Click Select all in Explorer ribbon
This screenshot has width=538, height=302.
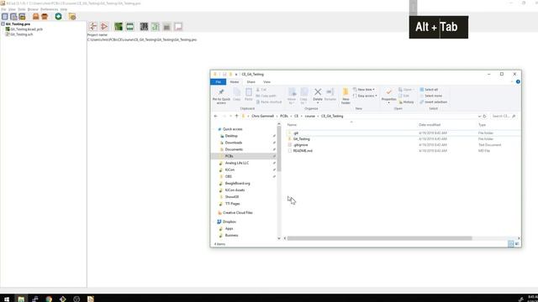pos(429,90)
